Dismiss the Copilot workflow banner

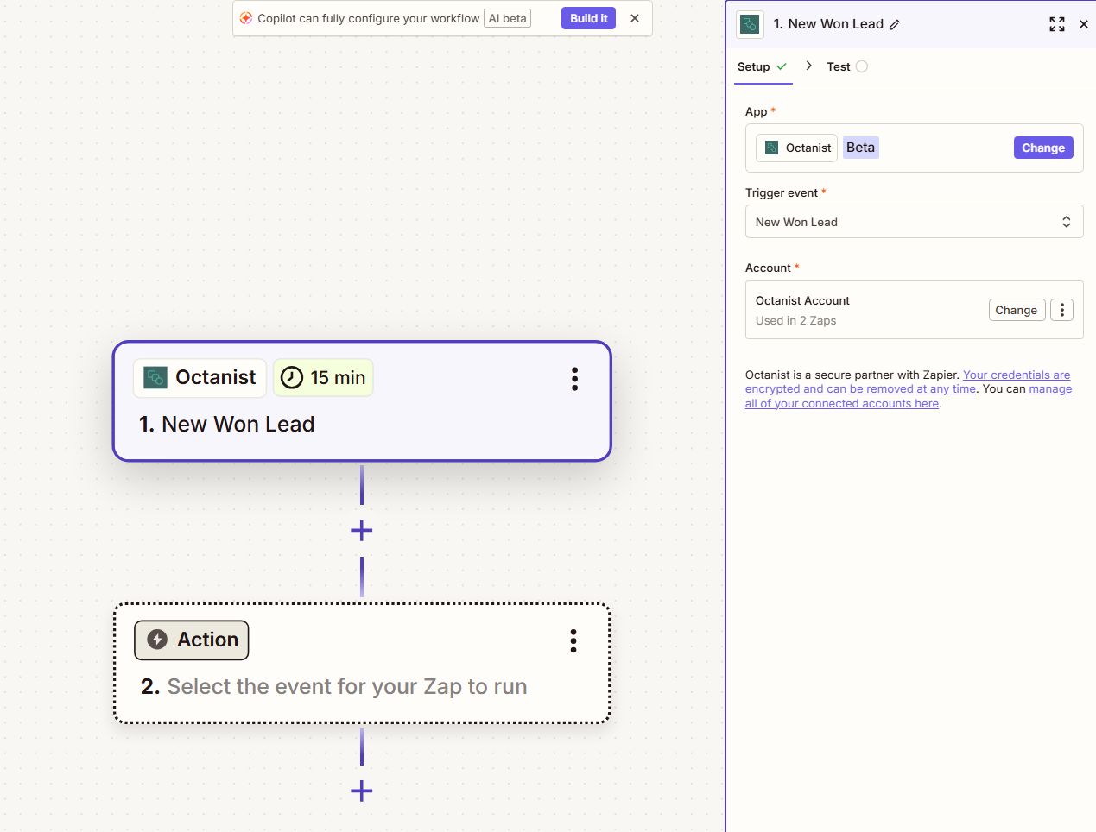(x=635, y=17)
